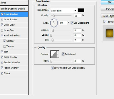114x99 pixels.
Task: Open Inner Shadow settings
Action: (x=10, y=19)
